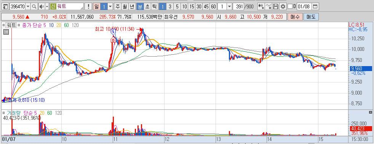Click the exclamation mark info button
The width and height of the screenshot is (374, 144).
coord(88,7)
